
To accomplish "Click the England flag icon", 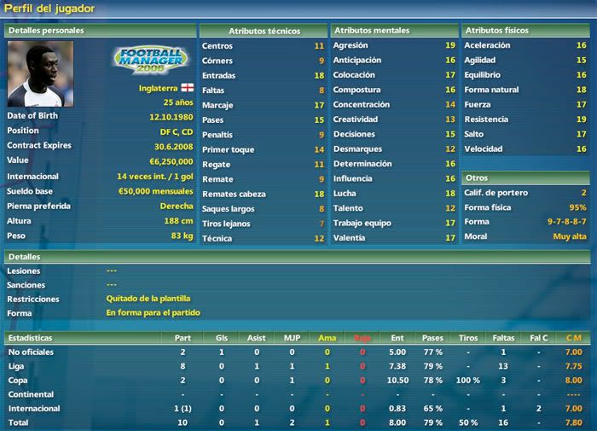I will coord(187,88).
